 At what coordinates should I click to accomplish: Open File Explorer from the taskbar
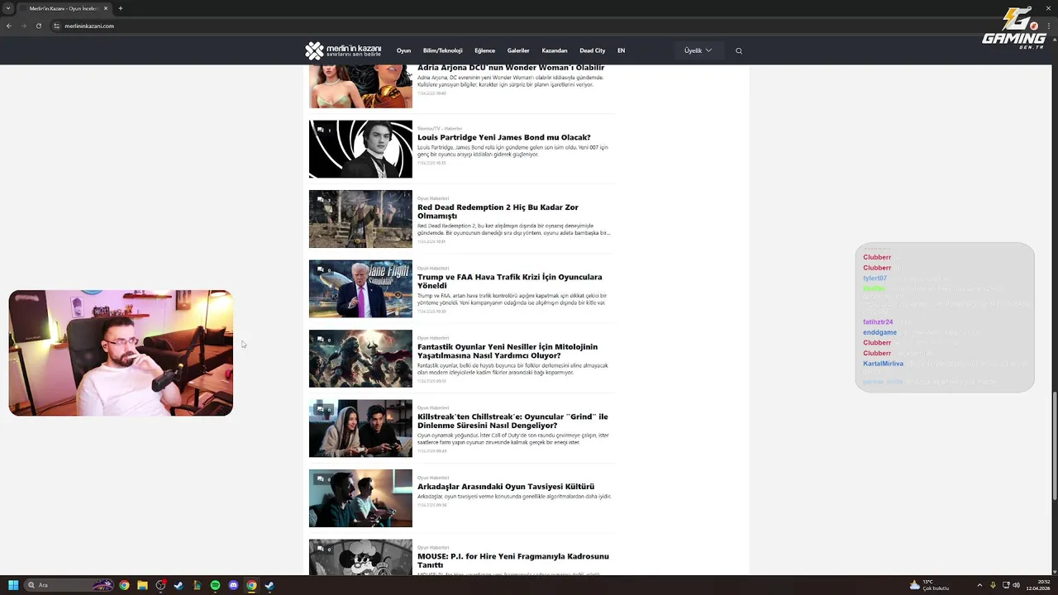pyautogui.click(x=142, y=585)
